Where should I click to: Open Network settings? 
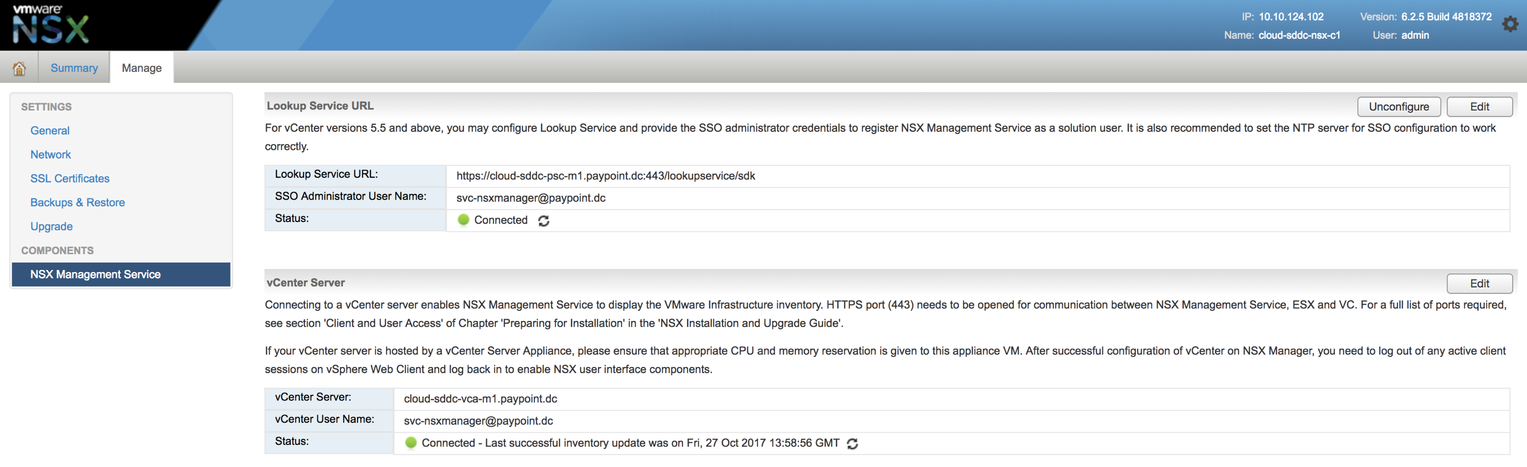[50, 154]
